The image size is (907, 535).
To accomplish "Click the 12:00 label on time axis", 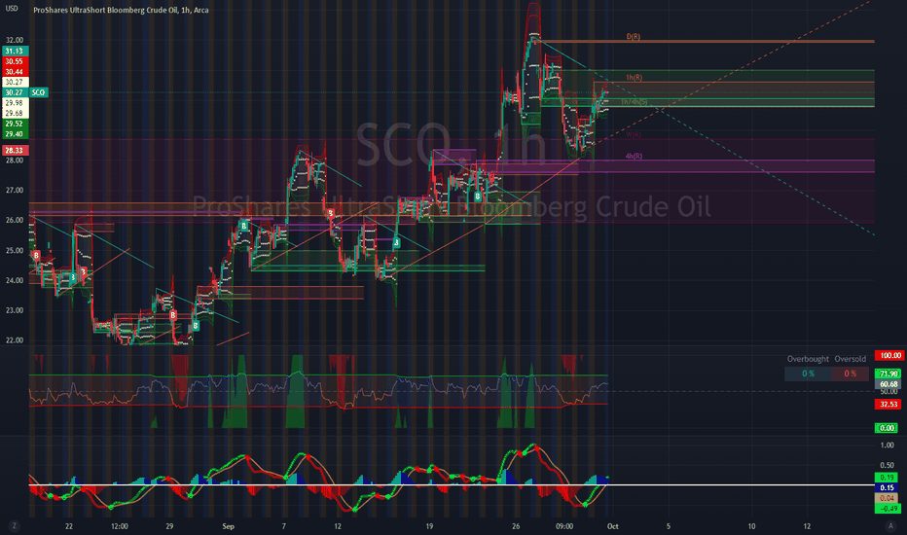I will point(119,526).
